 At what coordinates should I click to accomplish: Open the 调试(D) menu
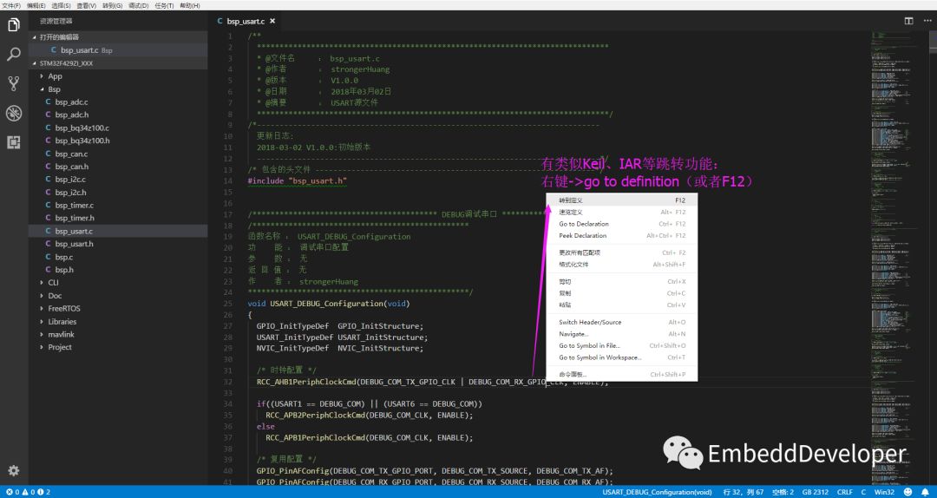coord(139,5)
